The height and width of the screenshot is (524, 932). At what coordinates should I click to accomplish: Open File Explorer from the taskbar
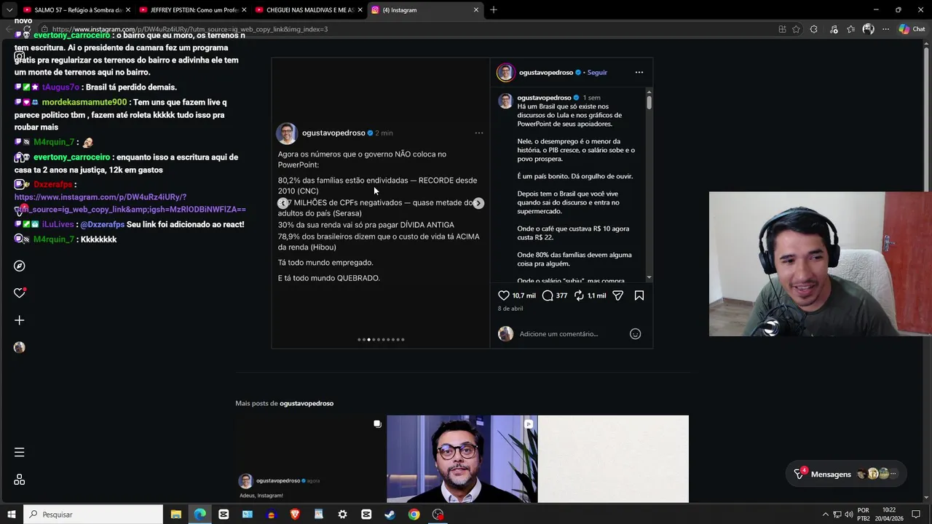click(x=175, y=515)
